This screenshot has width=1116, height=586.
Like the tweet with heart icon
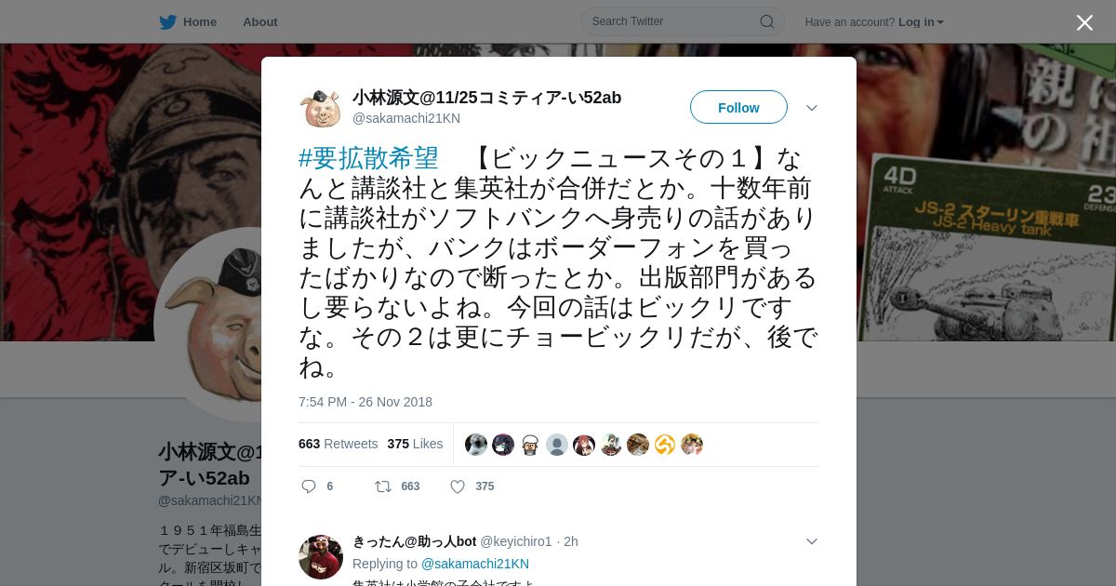point(458,486)
